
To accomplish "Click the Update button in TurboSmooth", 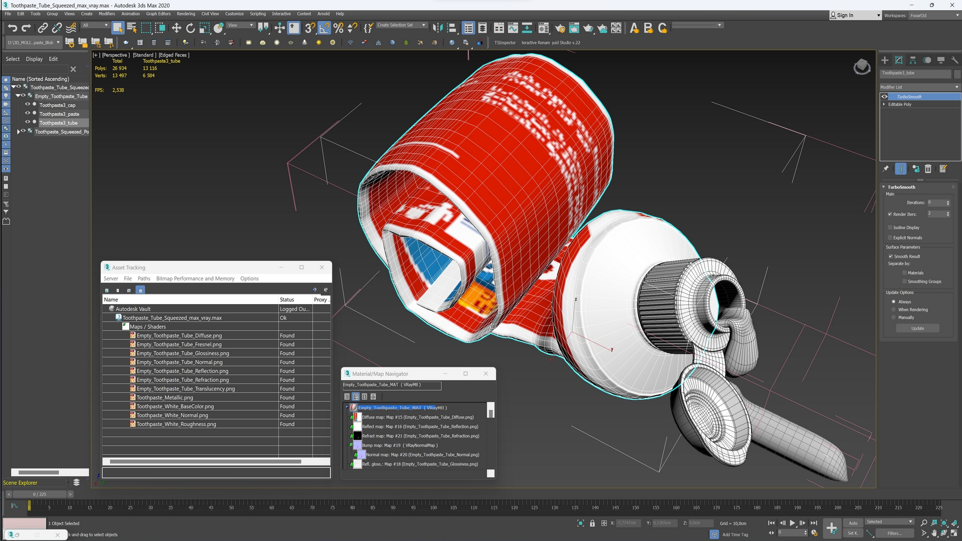I will click(x=917, y=329).
